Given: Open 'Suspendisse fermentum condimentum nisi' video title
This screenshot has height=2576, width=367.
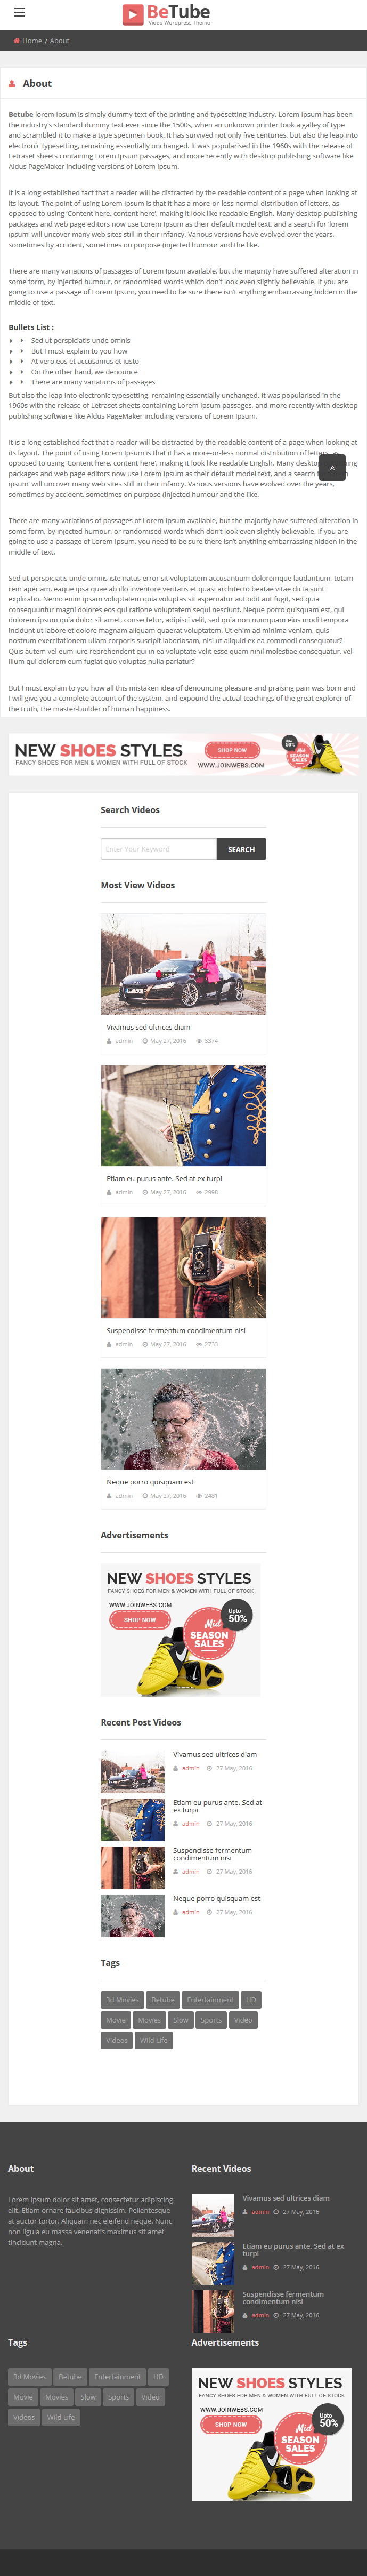Looking at the screenshot, I should click(176, 1330).
